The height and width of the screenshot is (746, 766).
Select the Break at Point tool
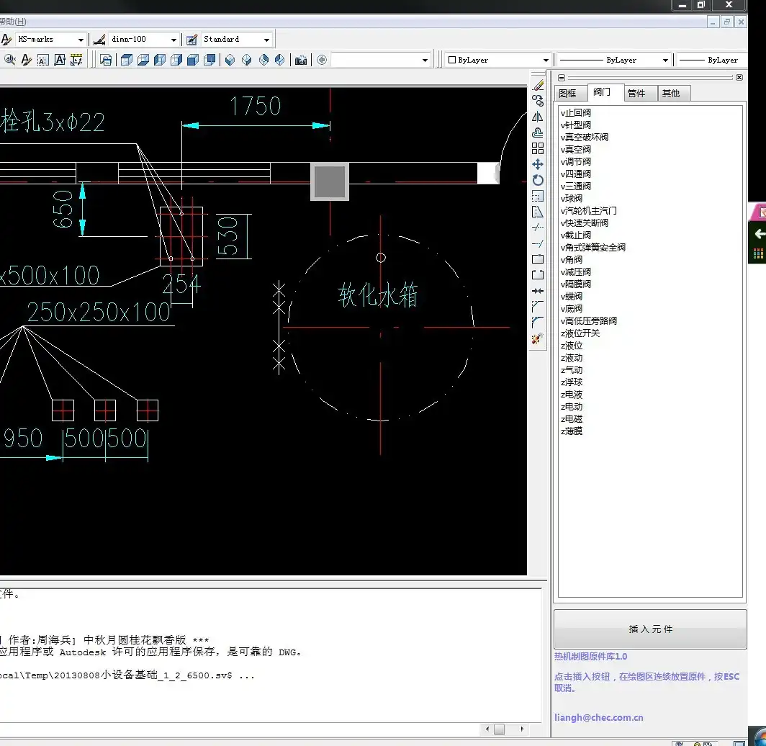click(538, 259)
